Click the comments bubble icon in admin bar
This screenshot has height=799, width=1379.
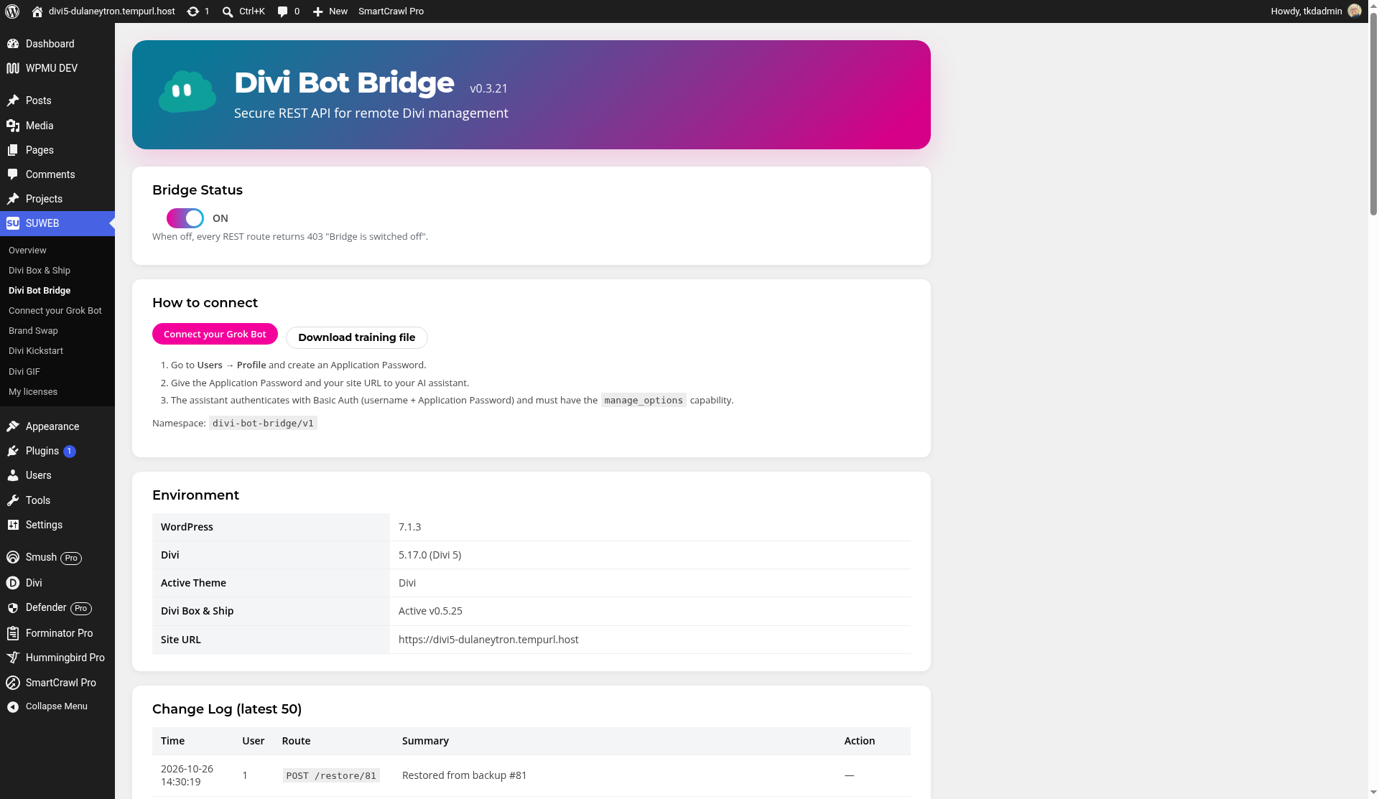(x=283, y=11)
